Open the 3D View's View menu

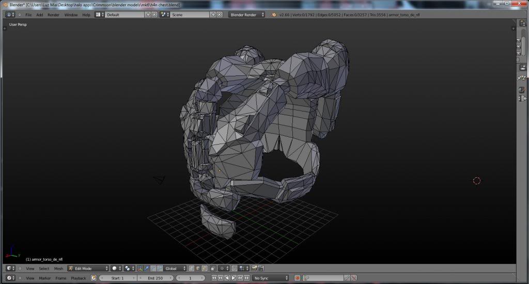coord(30,269)
